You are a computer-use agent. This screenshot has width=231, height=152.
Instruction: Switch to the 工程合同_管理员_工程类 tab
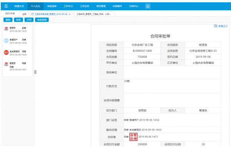pyautogui.click(x=93, y=14)
